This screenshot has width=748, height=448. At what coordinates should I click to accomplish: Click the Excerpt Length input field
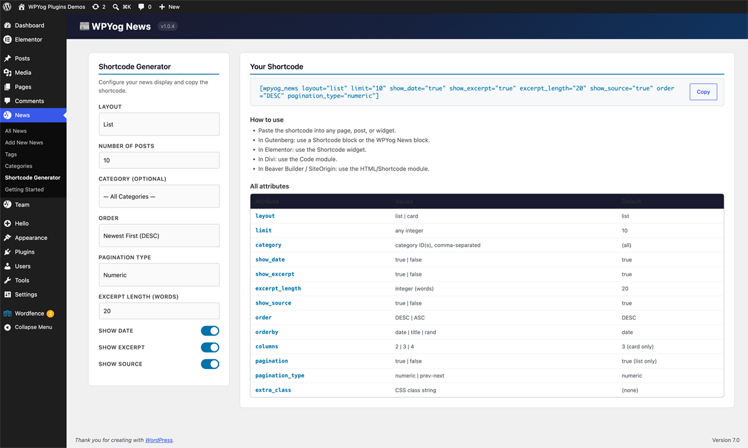159,311
